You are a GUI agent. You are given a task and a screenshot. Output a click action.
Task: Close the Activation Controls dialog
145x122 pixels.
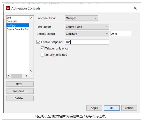135,8
